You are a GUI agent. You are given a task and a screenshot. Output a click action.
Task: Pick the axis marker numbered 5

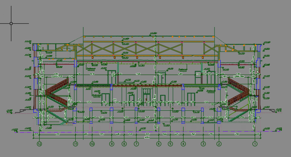point(170,144)
